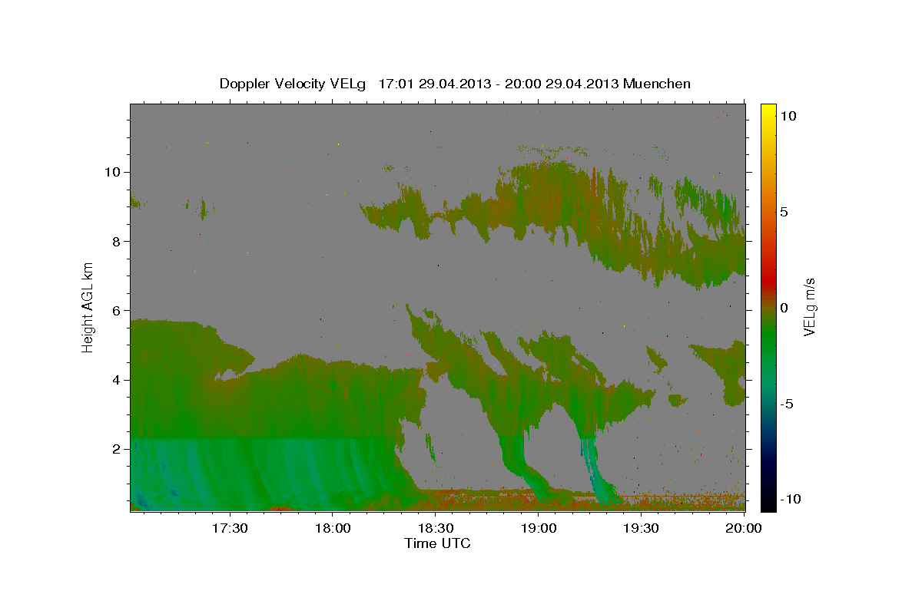The width and height of the screenshot is (922, 614).
Task: Click the "Time UTC" axis label
Action: coord(437,543)
